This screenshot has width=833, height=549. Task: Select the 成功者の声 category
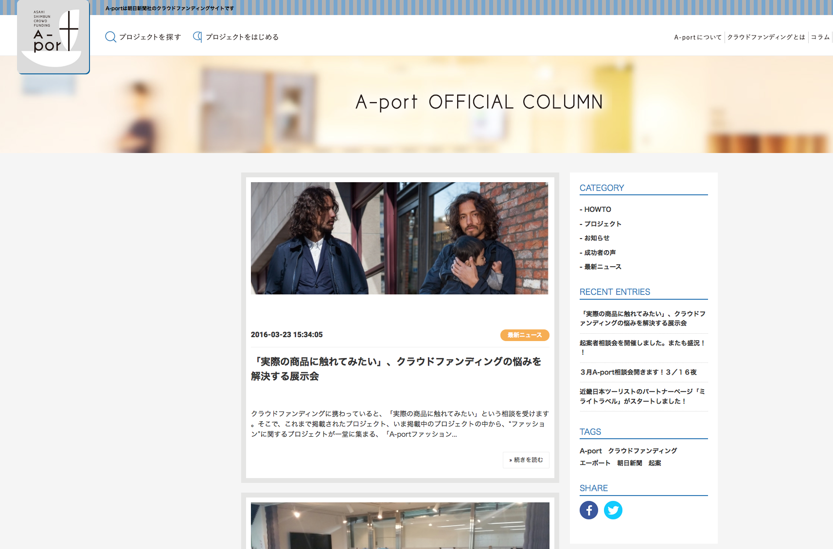point(600,252)
